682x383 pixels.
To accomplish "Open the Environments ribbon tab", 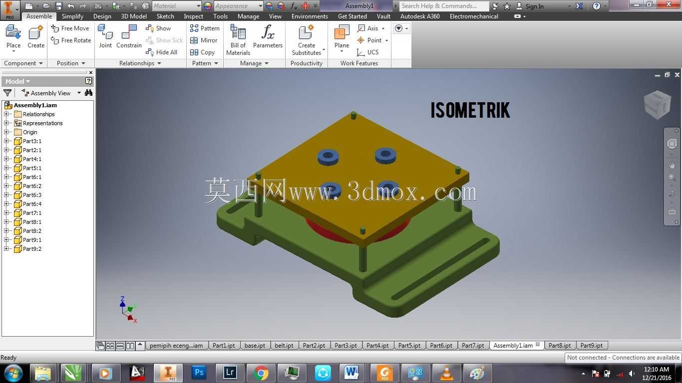I will click(310, 16).
